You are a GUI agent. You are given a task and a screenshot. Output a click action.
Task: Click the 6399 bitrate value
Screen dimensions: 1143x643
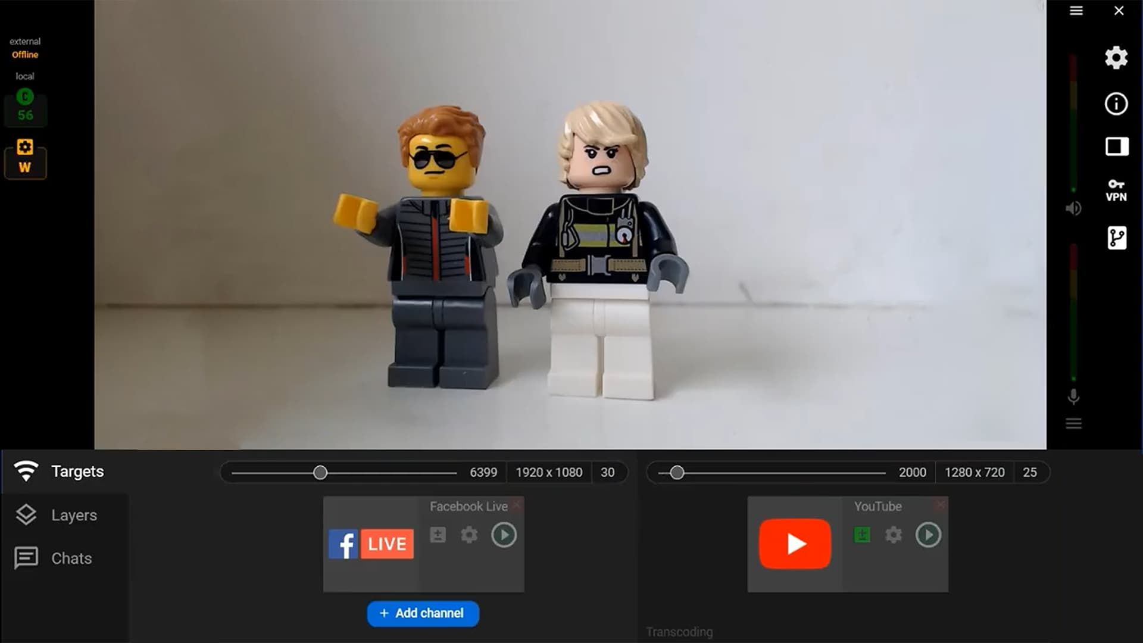click(x=483, y=473)
